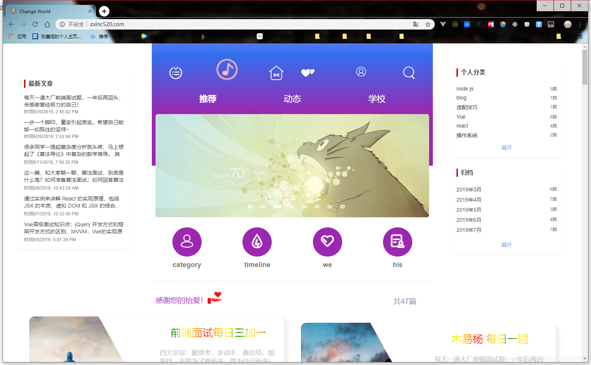The height and width of the screenshot is (365, 591).
Task: Open the list icon in the purple header
Action: click(x=176, y=73)
